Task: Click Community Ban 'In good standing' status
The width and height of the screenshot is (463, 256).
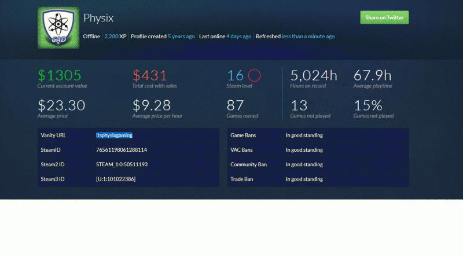Action: (304, 164)
